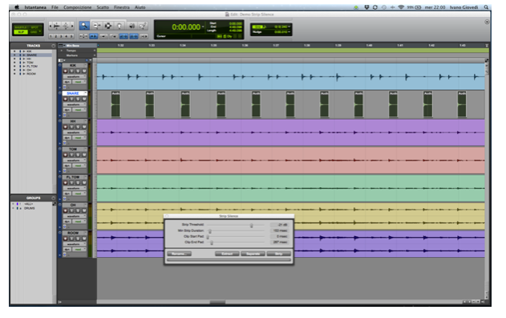Enable SPOT edit mode
Image resolution: width=506 pixels, height=318 pixels.
(34, 27)
